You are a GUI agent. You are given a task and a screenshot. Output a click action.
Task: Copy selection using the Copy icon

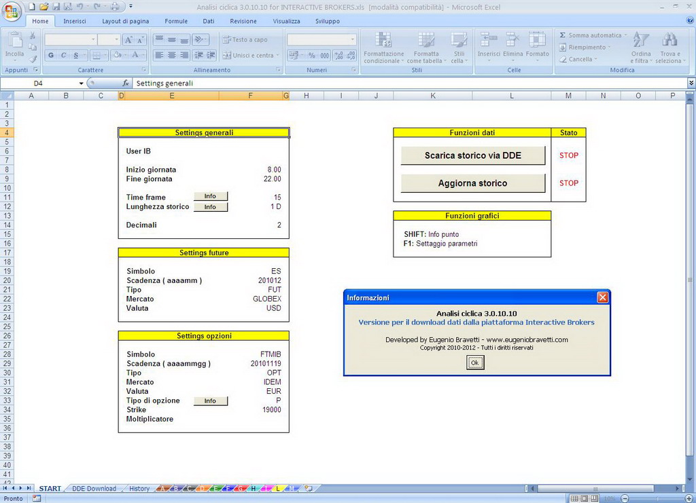pos(33,47)
